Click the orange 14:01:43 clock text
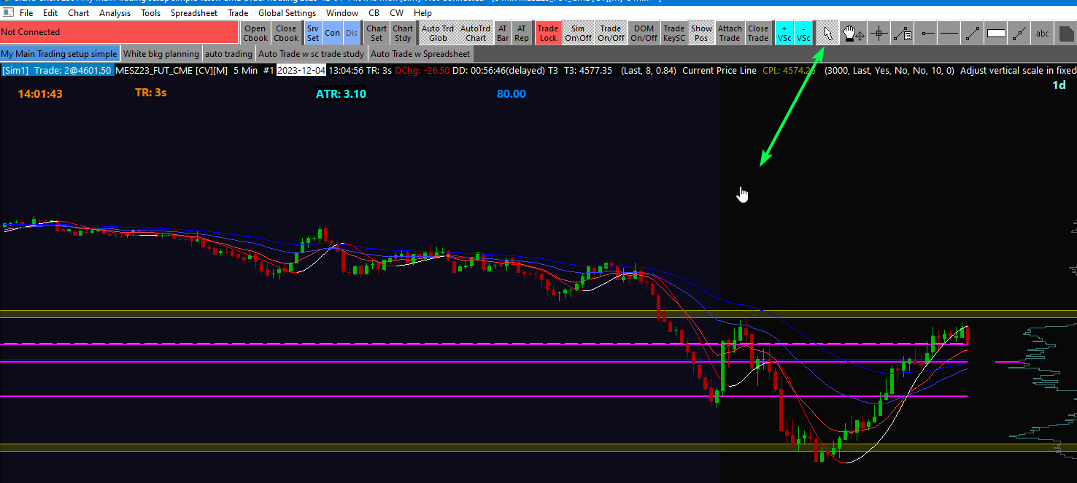This screenshot has width=1077, height=483. 40,94
